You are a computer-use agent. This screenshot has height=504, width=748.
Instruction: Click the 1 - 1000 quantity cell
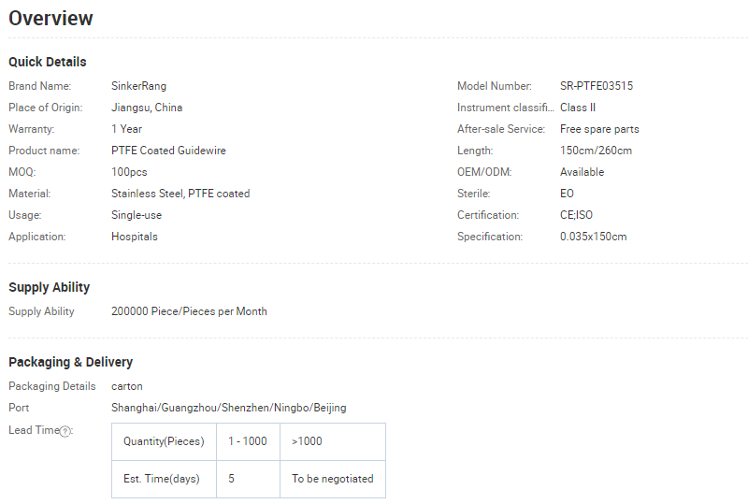click(248, 441)
